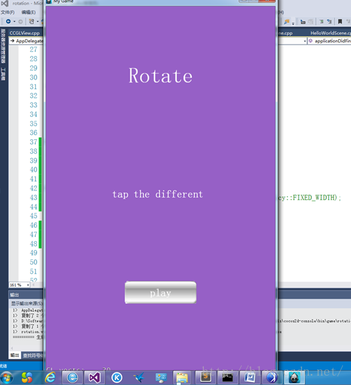Click the Visual Studio icon on the taskbar

[x=94, y=378]
